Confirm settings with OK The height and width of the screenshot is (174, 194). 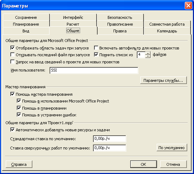pos(143,164)
